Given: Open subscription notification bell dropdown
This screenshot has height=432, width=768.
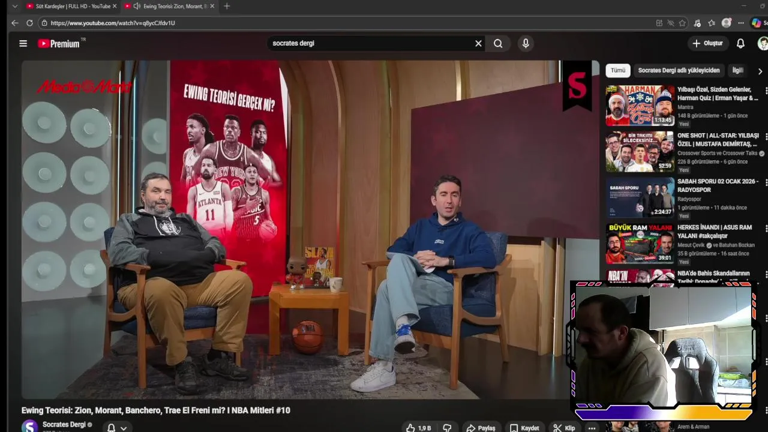Looking at the screenshot, I should point(117,428).
